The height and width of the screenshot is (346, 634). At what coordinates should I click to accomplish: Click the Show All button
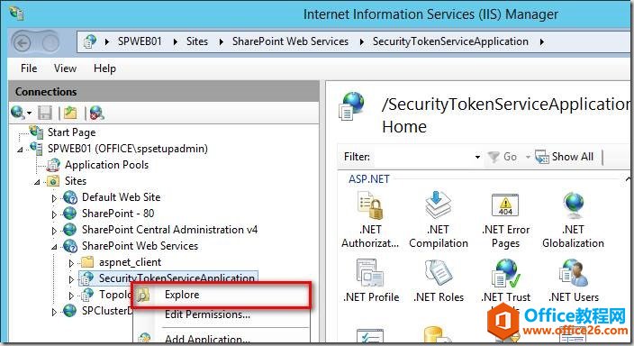click(565, 157)
